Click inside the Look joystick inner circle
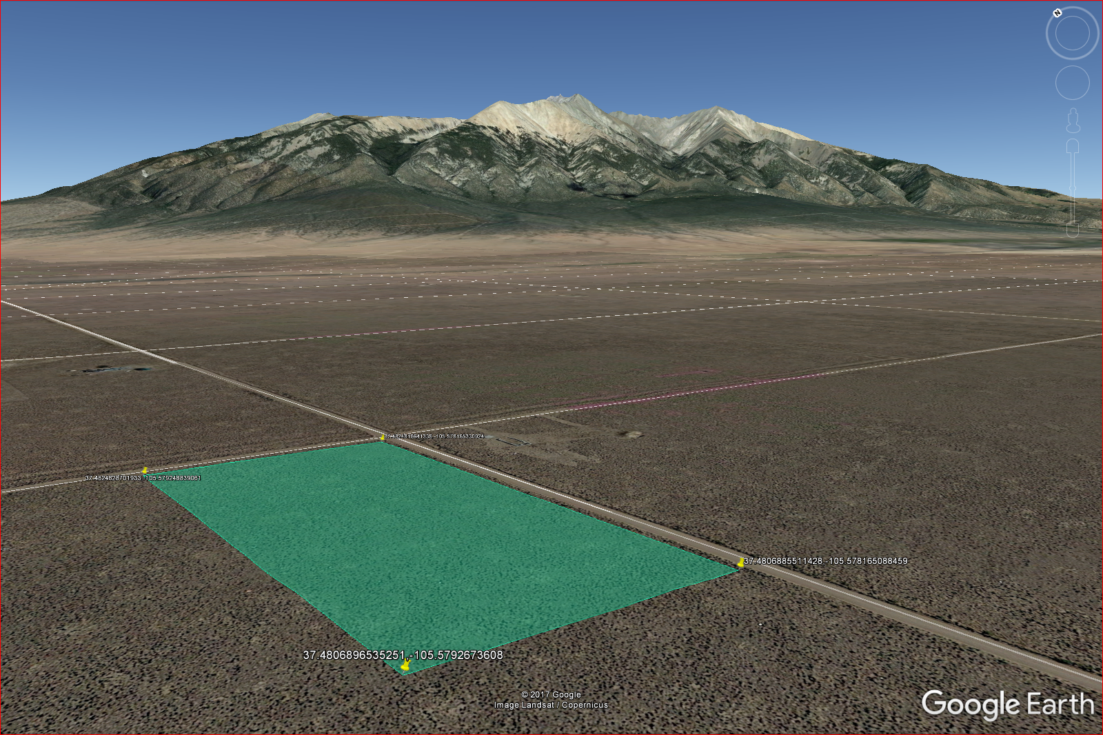 [x=1072, y=33]
